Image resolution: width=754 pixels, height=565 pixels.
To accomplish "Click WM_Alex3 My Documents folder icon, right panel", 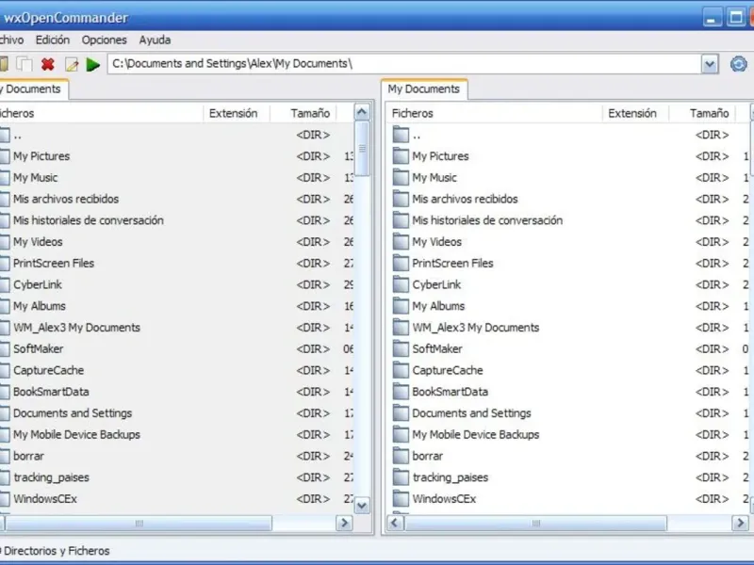I will click(401, 327).
